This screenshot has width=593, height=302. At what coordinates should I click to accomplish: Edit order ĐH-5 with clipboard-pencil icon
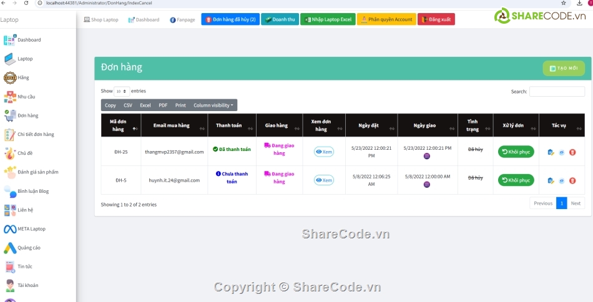click(551, 181)
